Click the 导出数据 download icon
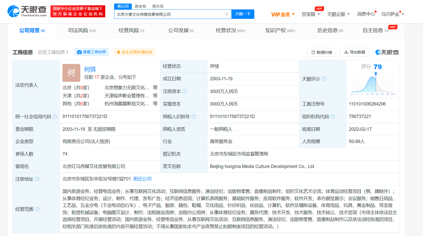The image size is (423, 236). [x=346, y=52]
